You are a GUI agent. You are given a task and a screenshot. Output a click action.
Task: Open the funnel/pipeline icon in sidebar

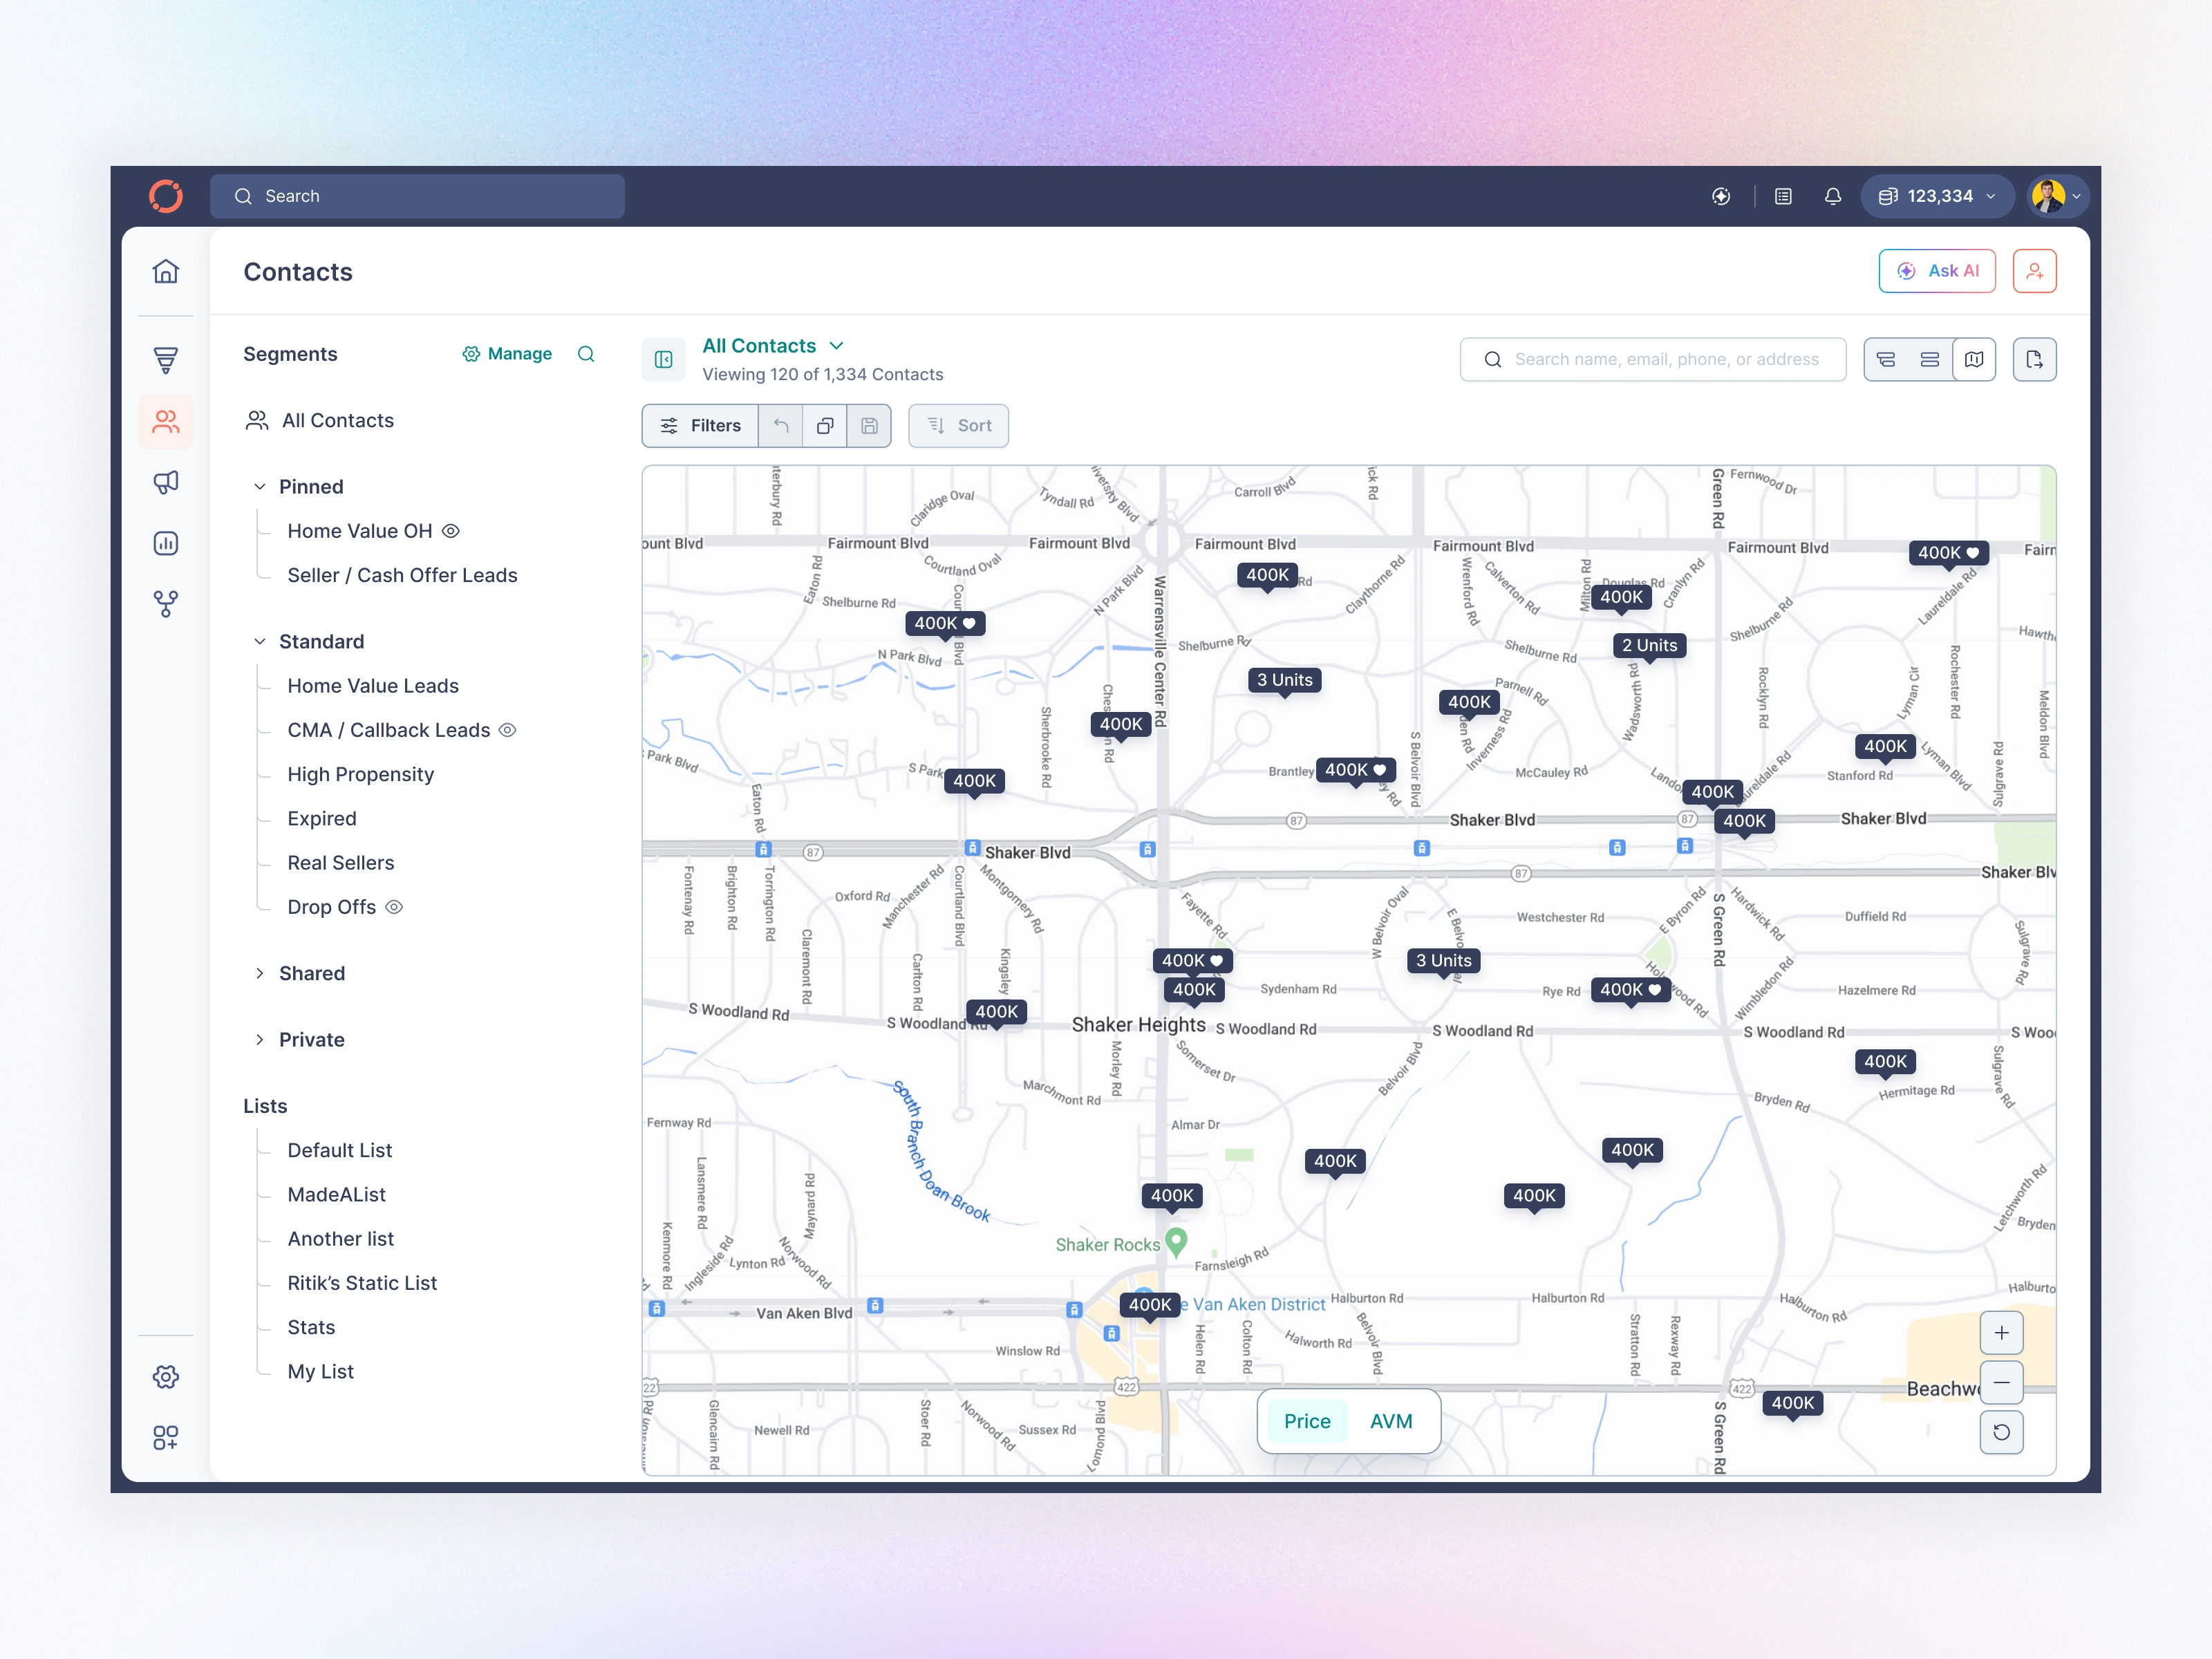[166, 359]
